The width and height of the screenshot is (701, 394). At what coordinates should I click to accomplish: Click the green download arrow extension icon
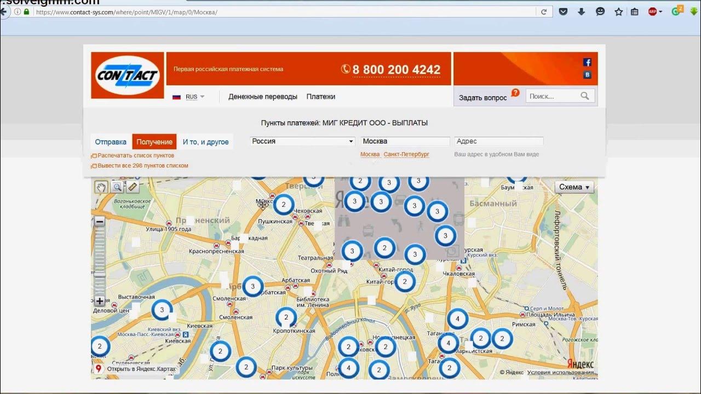(x=694, y=11)
